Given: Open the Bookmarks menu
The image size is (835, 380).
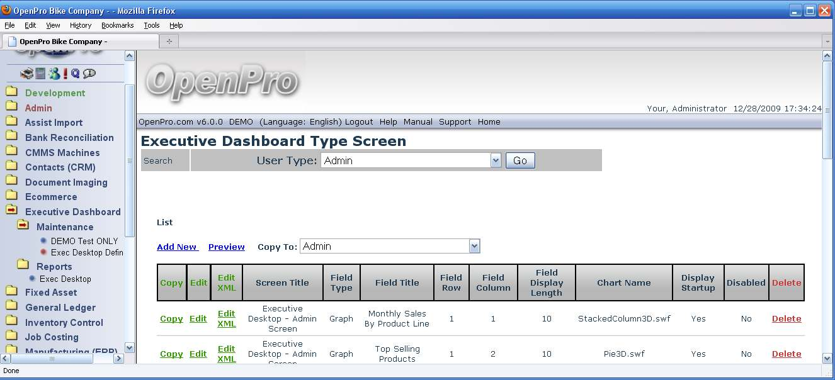Looking at the screenshot, I should (x=117, y=25).
